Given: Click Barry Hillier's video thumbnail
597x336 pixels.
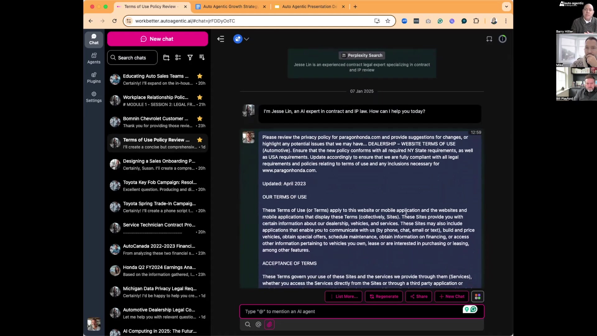Looking at the screenshot, I should (x=576, y=17).
